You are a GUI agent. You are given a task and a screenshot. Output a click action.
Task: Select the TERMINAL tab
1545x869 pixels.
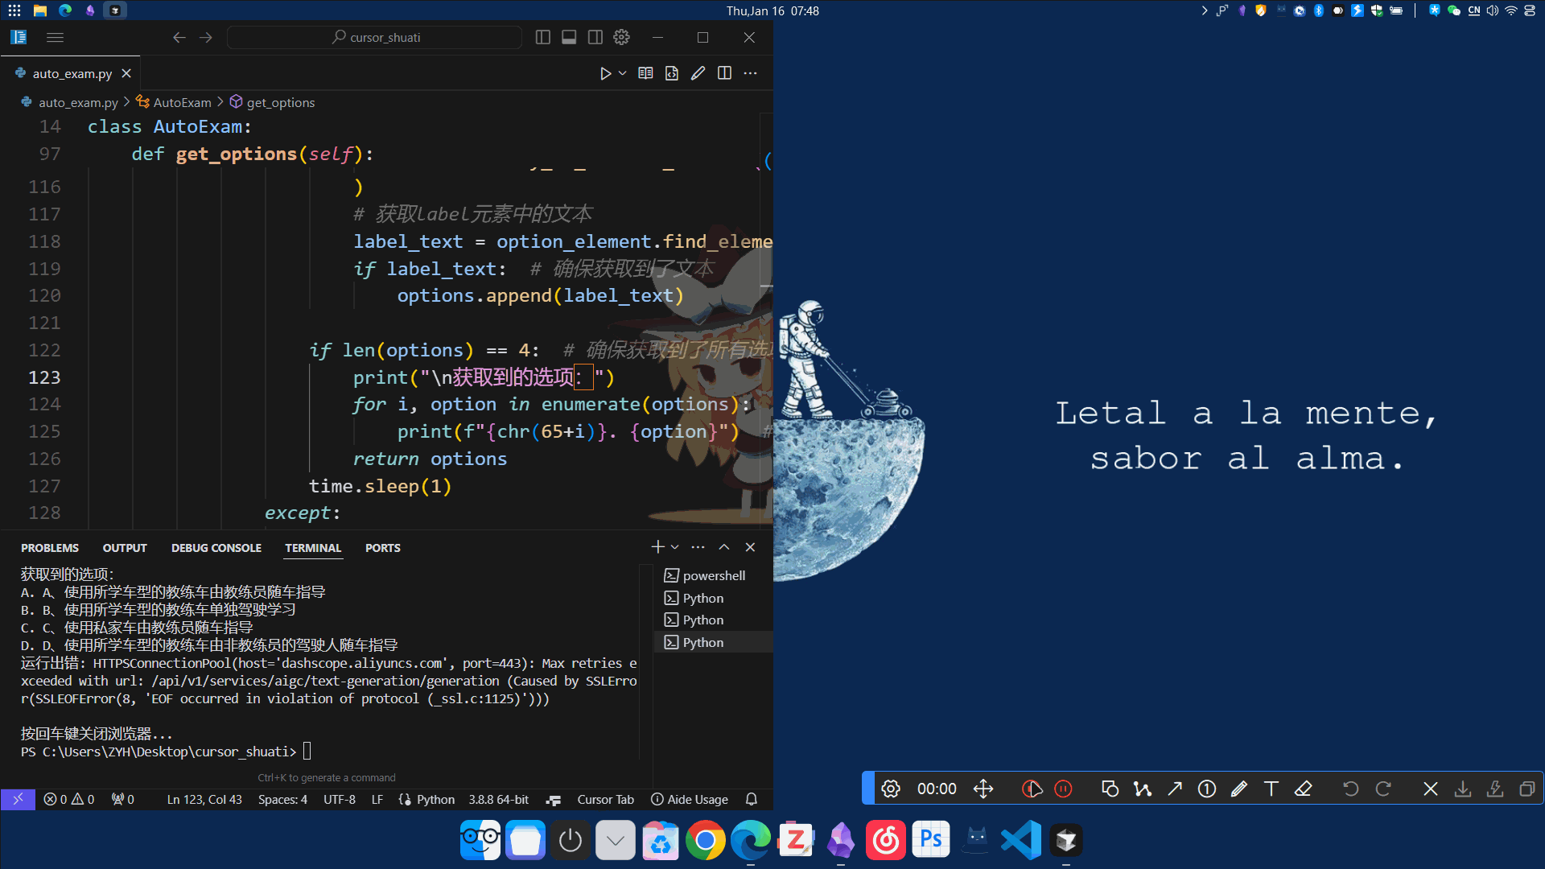[x=313, y=547]
